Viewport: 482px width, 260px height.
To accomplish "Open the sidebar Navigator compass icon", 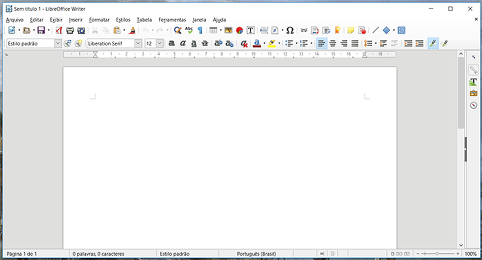I will click(x=473, y=105).
